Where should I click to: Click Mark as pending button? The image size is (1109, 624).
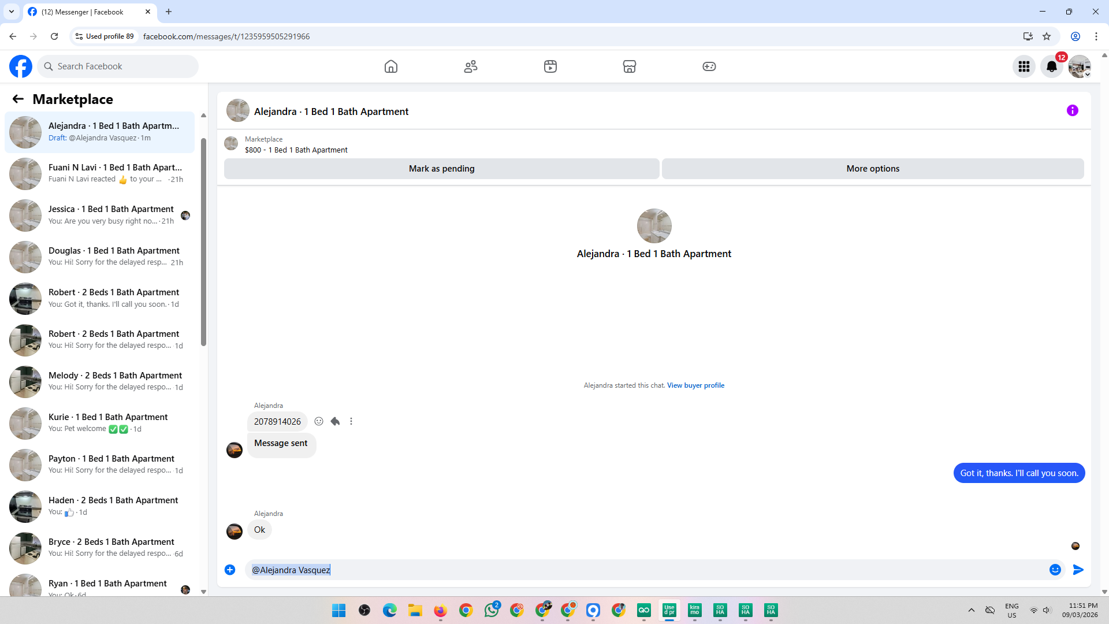(441, 169)
